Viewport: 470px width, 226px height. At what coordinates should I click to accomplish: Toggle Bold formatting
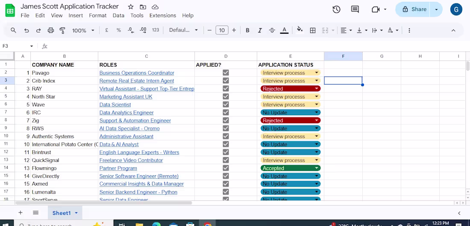(x=247, y=30)
